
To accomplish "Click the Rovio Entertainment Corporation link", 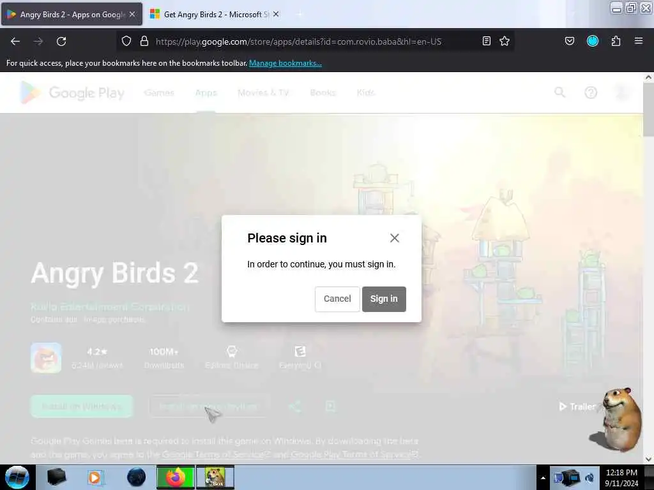I will [x=110, y=307].
